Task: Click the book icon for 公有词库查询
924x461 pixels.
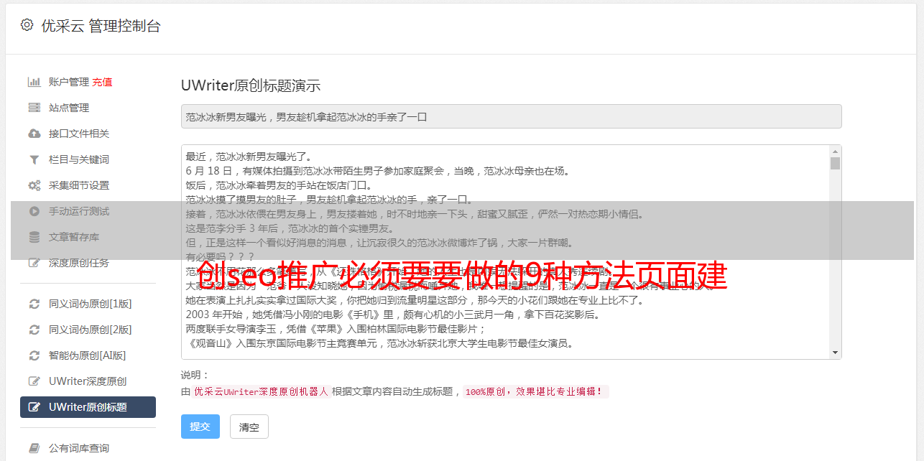Action: tap(34, 448)
